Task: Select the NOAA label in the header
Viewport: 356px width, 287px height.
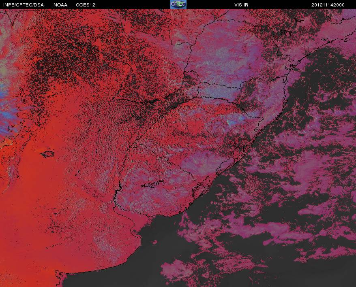Action: [60, 5]
